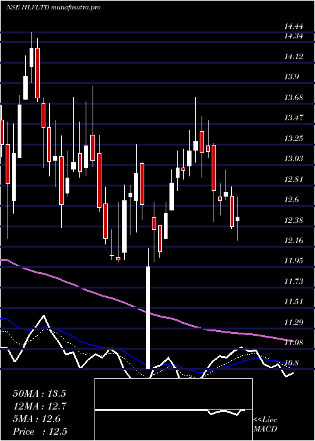Click the 12.6 price axis label
This screenshot has height=441, width=315.
coord(291,200)
